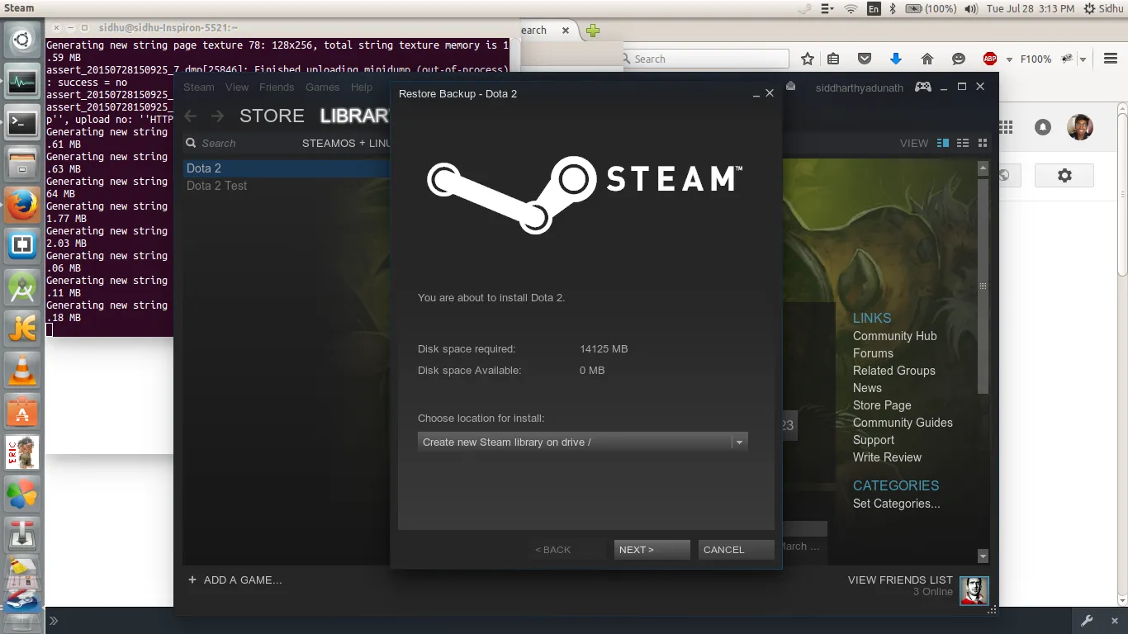Switch to the LIBRARY tab in Steam
The height and width of the screenshot is (634, 1128).
(x=355, y=116)
